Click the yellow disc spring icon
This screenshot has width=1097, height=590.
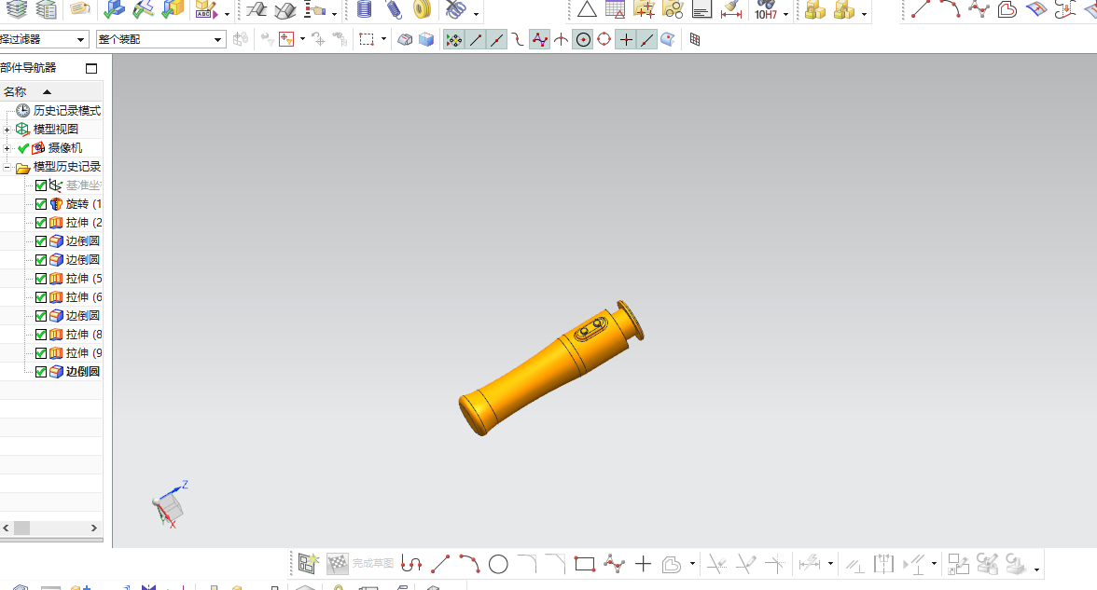pos(422,9)
